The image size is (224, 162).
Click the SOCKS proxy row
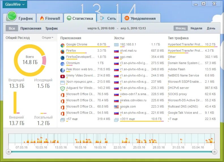(193, 94)
